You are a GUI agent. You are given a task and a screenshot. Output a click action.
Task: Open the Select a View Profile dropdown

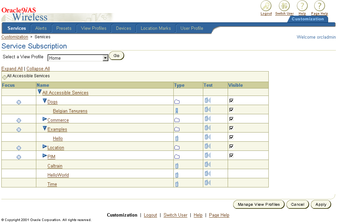(x=78, y=58)
